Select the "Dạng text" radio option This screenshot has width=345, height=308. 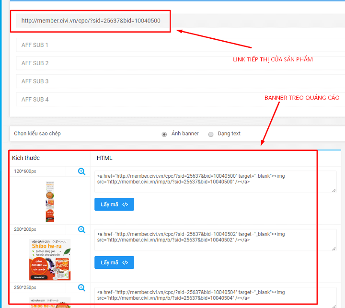pos(211,134)
